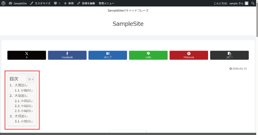258x135 pixels.
Task: Open the WordPress logo menu
Action: tap(3, 3)
